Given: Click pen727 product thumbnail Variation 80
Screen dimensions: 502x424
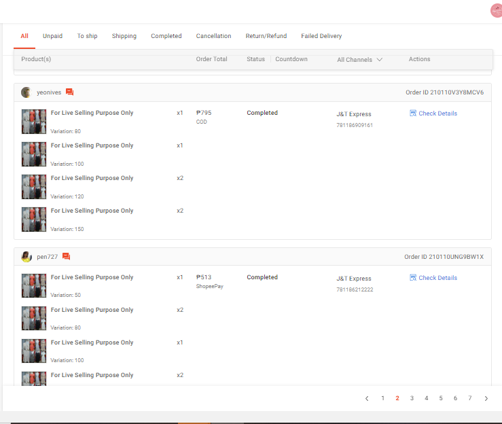Looking at the screenshot, I should pyautogui.click(x=34, y=319).
